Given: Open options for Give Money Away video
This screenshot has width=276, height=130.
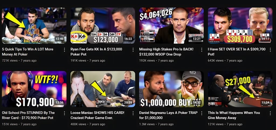Looking at the screenshot, I should pos(270,113).
